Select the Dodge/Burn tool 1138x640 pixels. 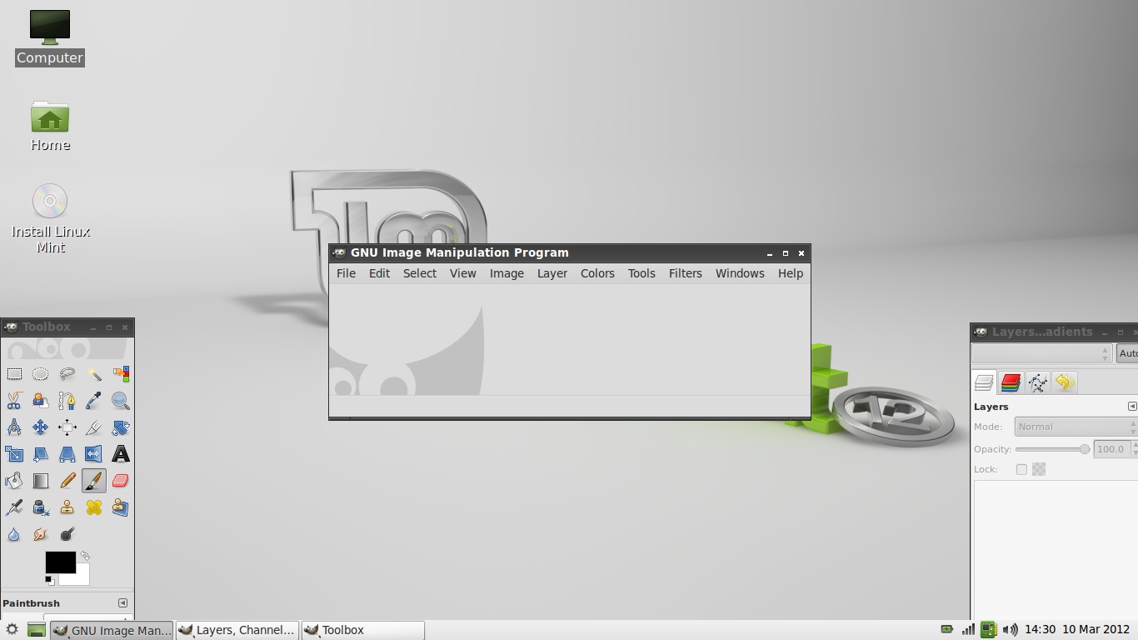[67, 534]
